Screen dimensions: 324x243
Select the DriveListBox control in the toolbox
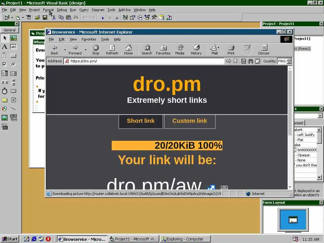click(x=13, y=91)
